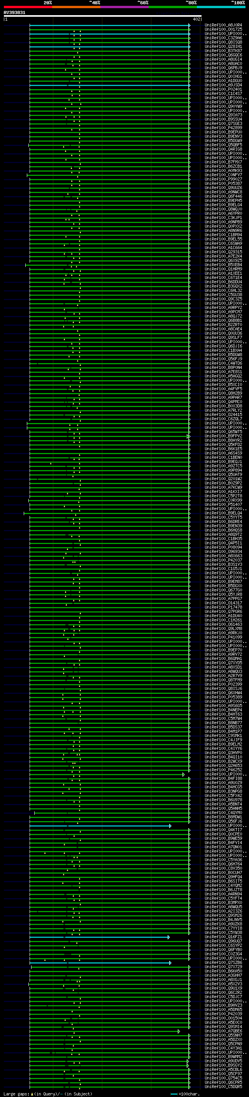Select hit label UniRef100_Q7PGR6
This screenshot has height=1097, width=249.
coord(223,611)
